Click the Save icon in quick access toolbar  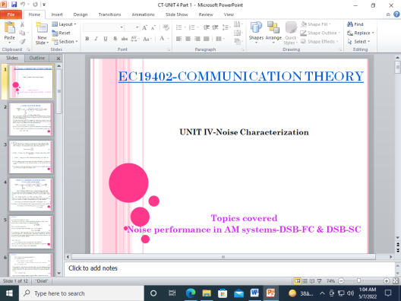click(14, 5)
